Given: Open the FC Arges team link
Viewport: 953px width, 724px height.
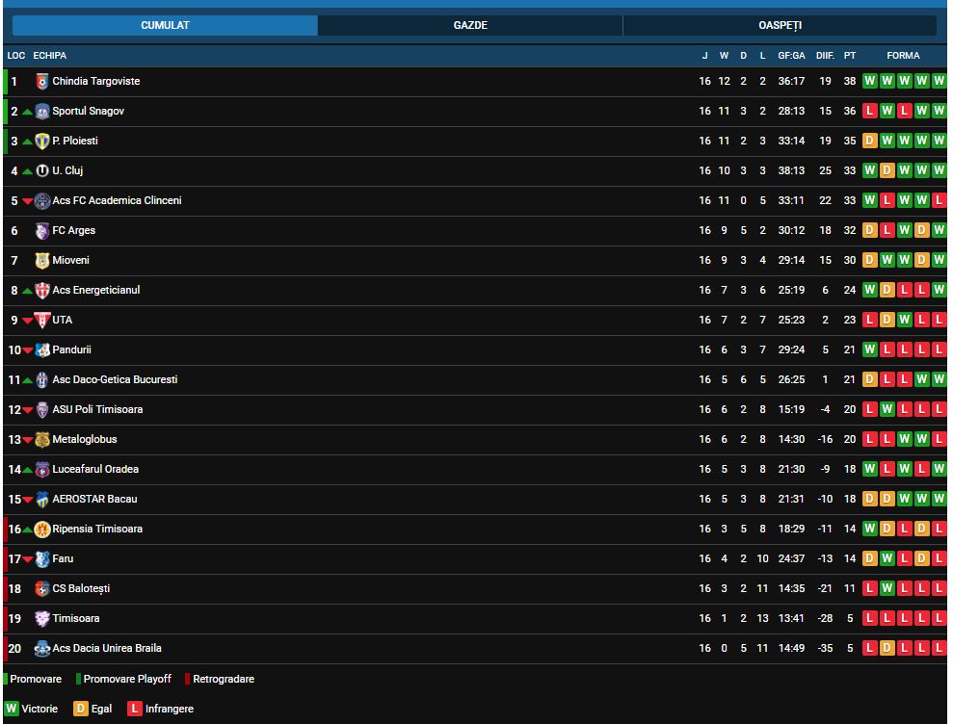Looking at the screenshot, I should [x=73, y=230].
